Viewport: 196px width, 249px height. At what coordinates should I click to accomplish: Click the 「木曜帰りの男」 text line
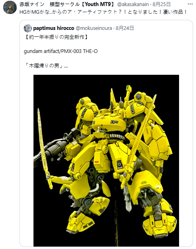[x=44, y=66]
